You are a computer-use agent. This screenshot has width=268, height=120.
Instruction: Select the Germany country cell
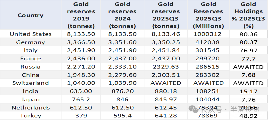point(31,42)
